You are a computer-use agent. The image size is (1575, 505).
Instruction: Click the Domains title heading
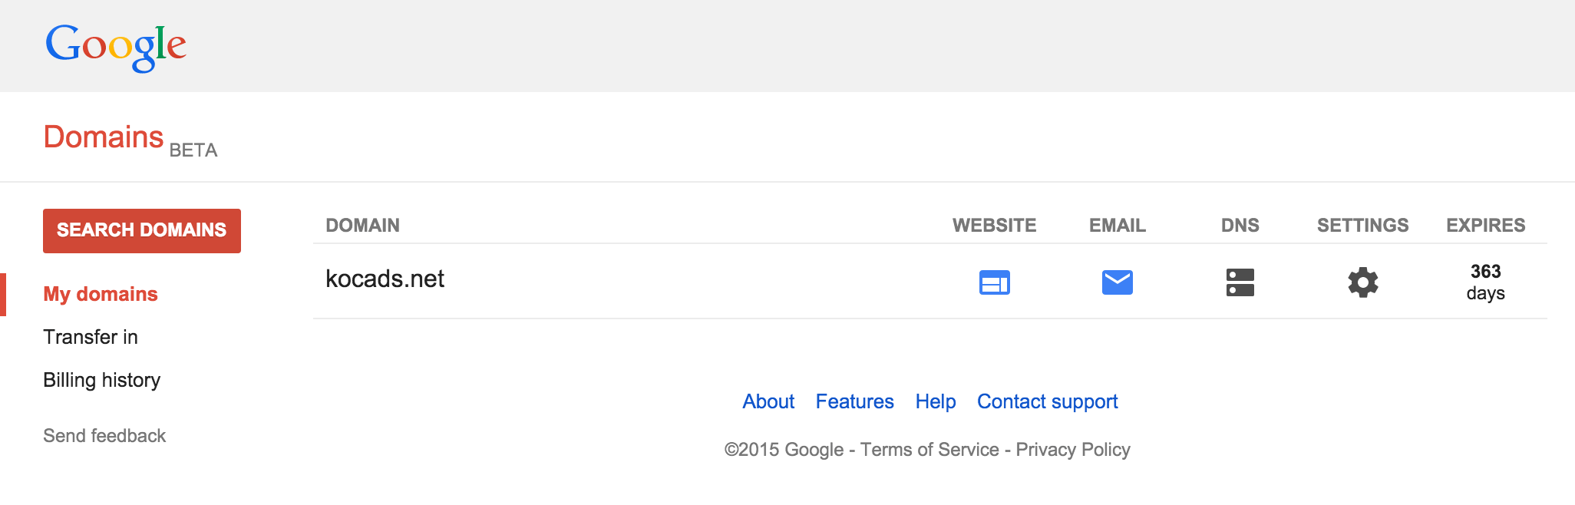pos(104,137)
